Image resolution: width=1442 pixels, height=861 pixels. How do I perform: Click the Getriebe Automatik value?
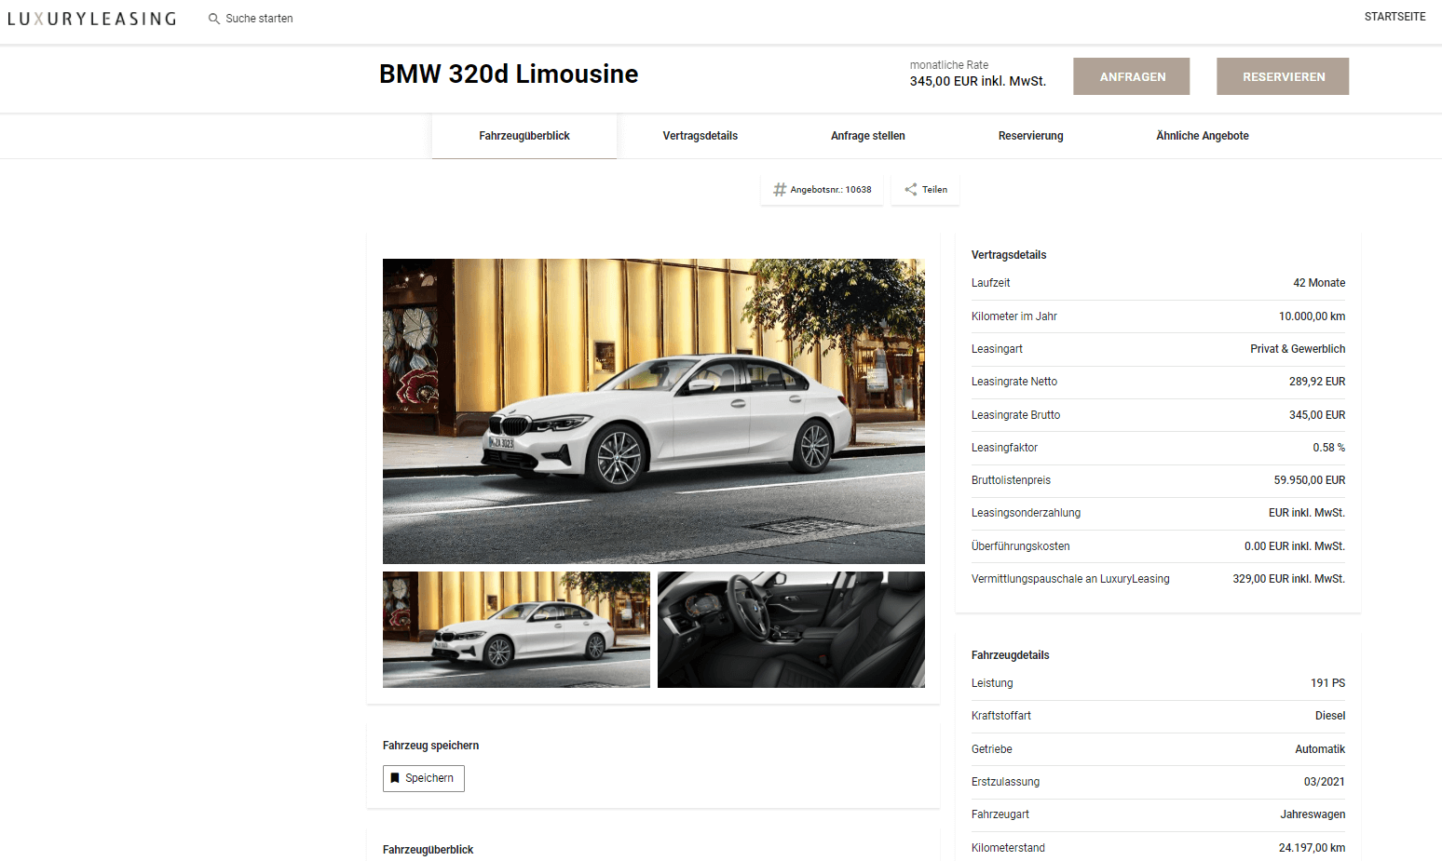click(x=1320, y=749)
